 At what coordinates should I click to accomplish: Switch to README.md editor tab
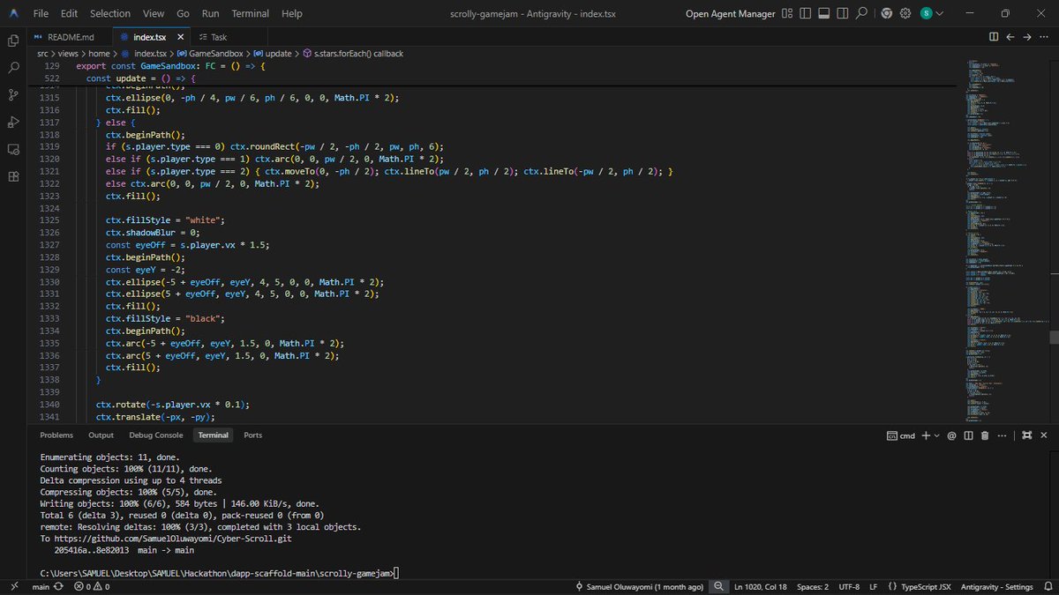click(69, 37)
